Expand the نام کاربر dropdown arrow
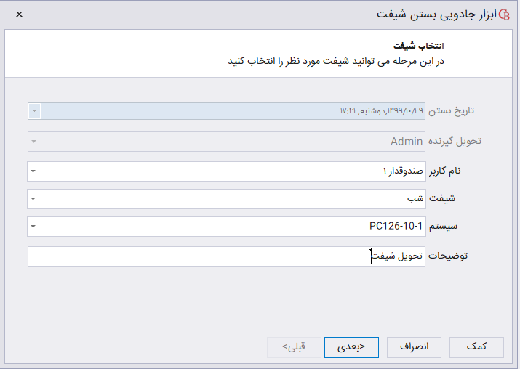520x369 pixels. coord(34,171)
